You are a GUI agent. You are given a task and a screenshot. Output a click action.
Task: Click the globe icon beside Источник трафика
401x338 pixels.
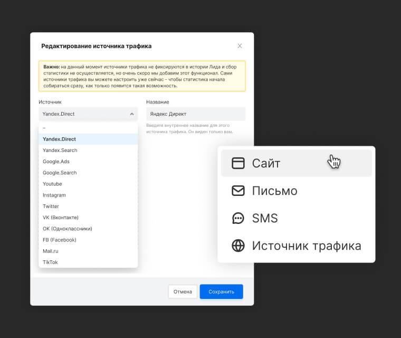coord(238,246)
